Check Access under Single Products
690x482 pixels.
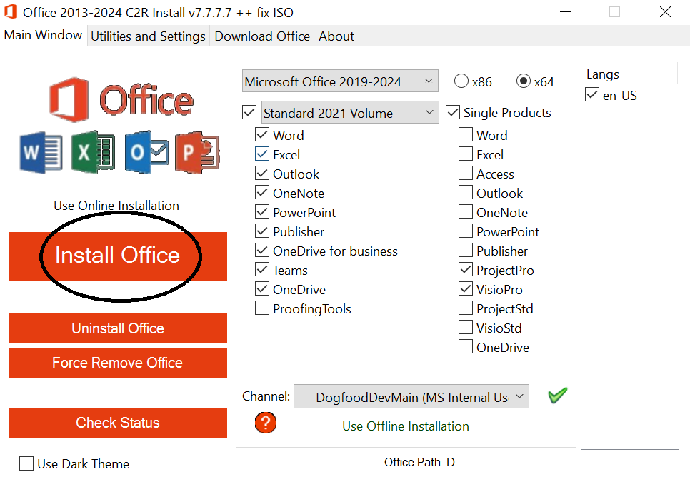pyautogui.click(x=466, y=173)
